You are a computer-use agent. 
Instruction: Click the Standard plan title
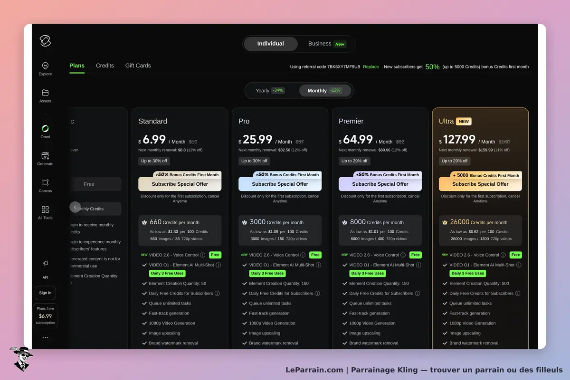[x=153, y=121]
